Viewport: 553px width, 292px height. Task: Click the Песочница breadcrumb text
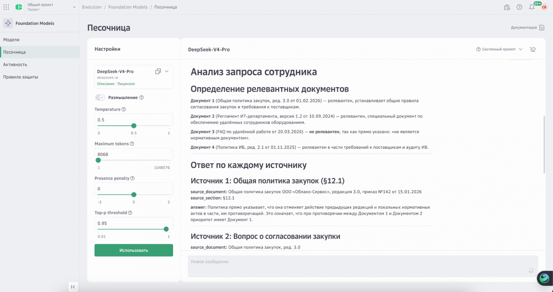(166, 7)
